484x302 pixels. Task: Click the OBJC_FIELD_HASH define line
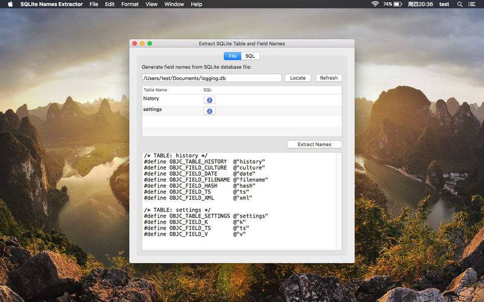pos(200,186)
